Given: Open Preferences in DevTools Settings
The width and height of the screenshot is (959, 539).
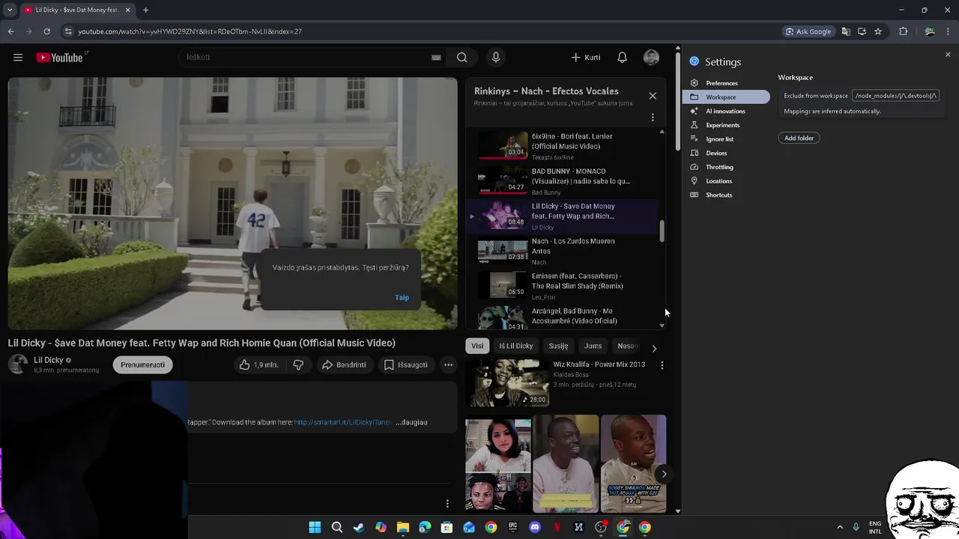Looking at the screenshot, I should [726, 83].
